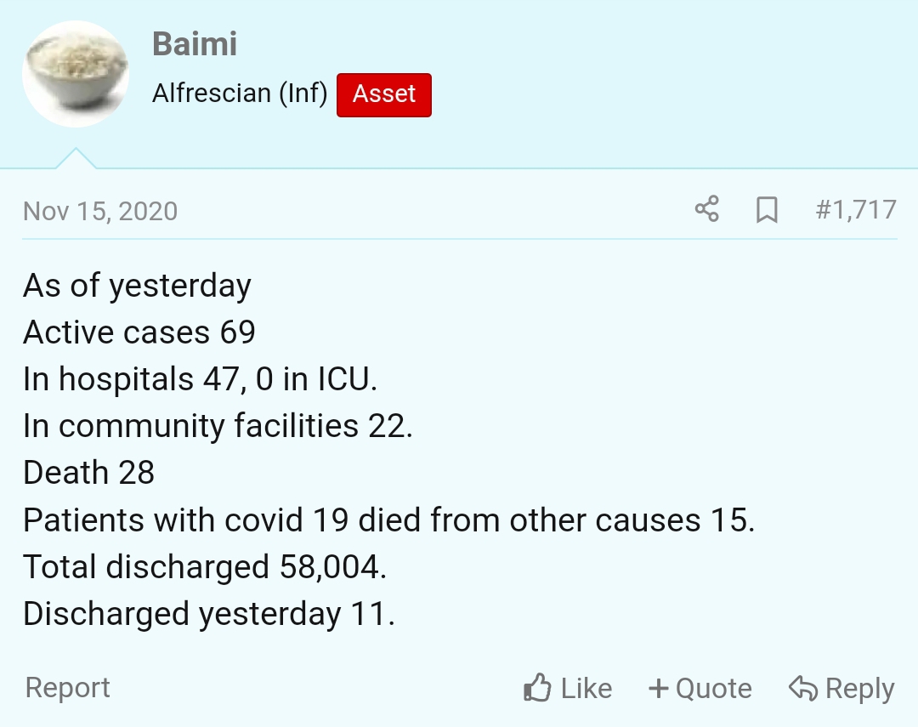The image size is (918, 727).
Task: Bookmark this post with the bookmark icon
Action: click(767, 210)
